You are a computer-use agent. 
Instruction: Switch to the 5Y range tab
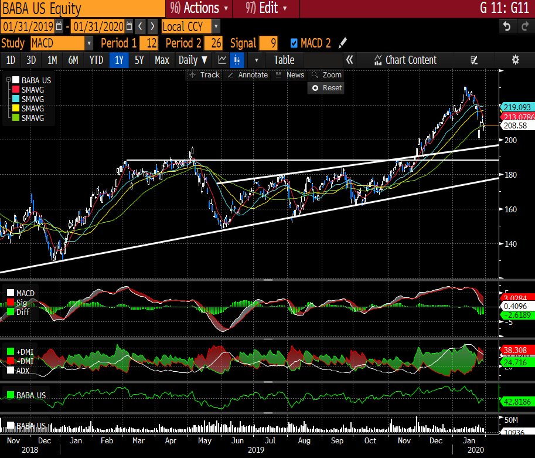(139, 60)
